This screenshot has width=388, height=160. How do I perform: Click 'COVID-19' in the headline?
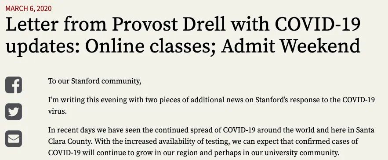pyautogui.click(x=318, y=24)
